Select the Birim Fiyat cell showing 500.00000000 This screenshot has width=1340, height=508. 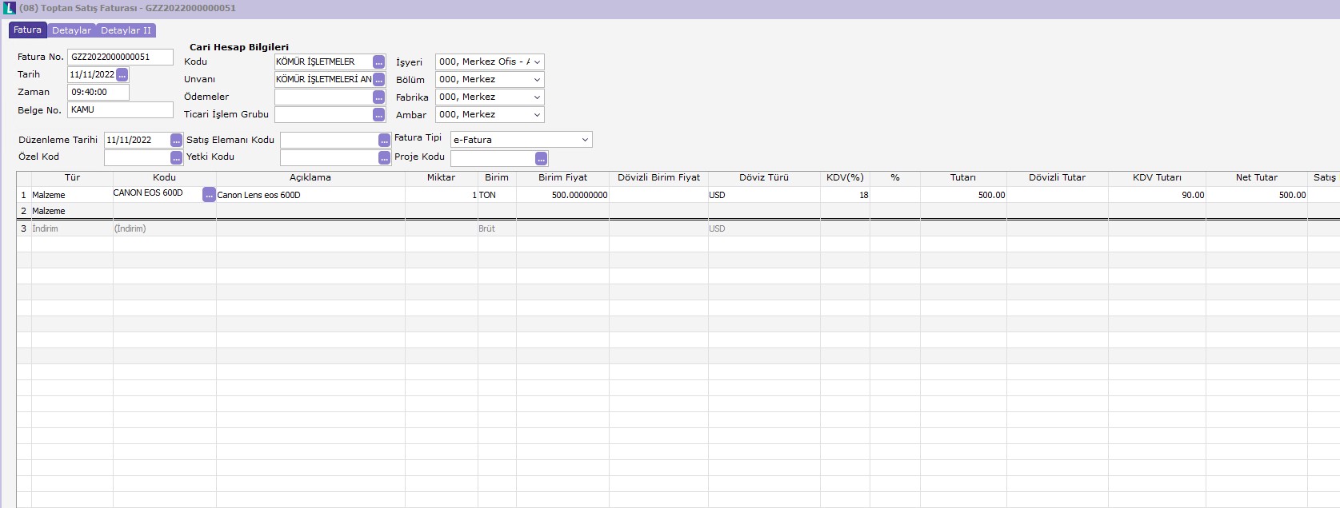(x=562, y=195)
